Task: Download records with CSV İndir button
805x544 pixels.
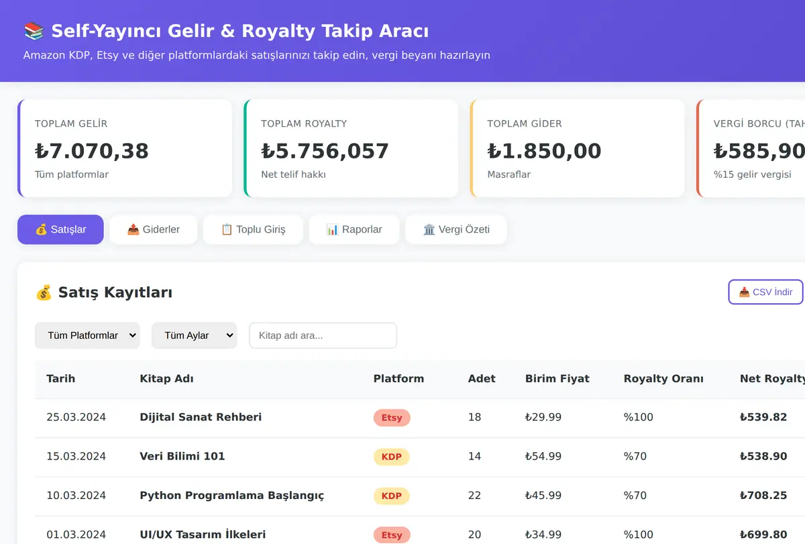Action: pyautogui.click(x=765, y=292)
